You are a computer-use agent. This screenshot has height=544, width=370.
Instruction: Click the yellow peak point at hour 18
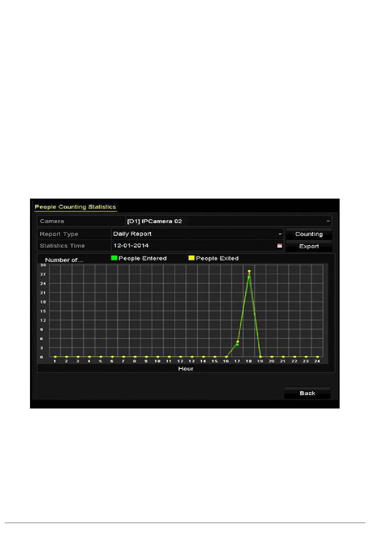[x=249, y=271]
